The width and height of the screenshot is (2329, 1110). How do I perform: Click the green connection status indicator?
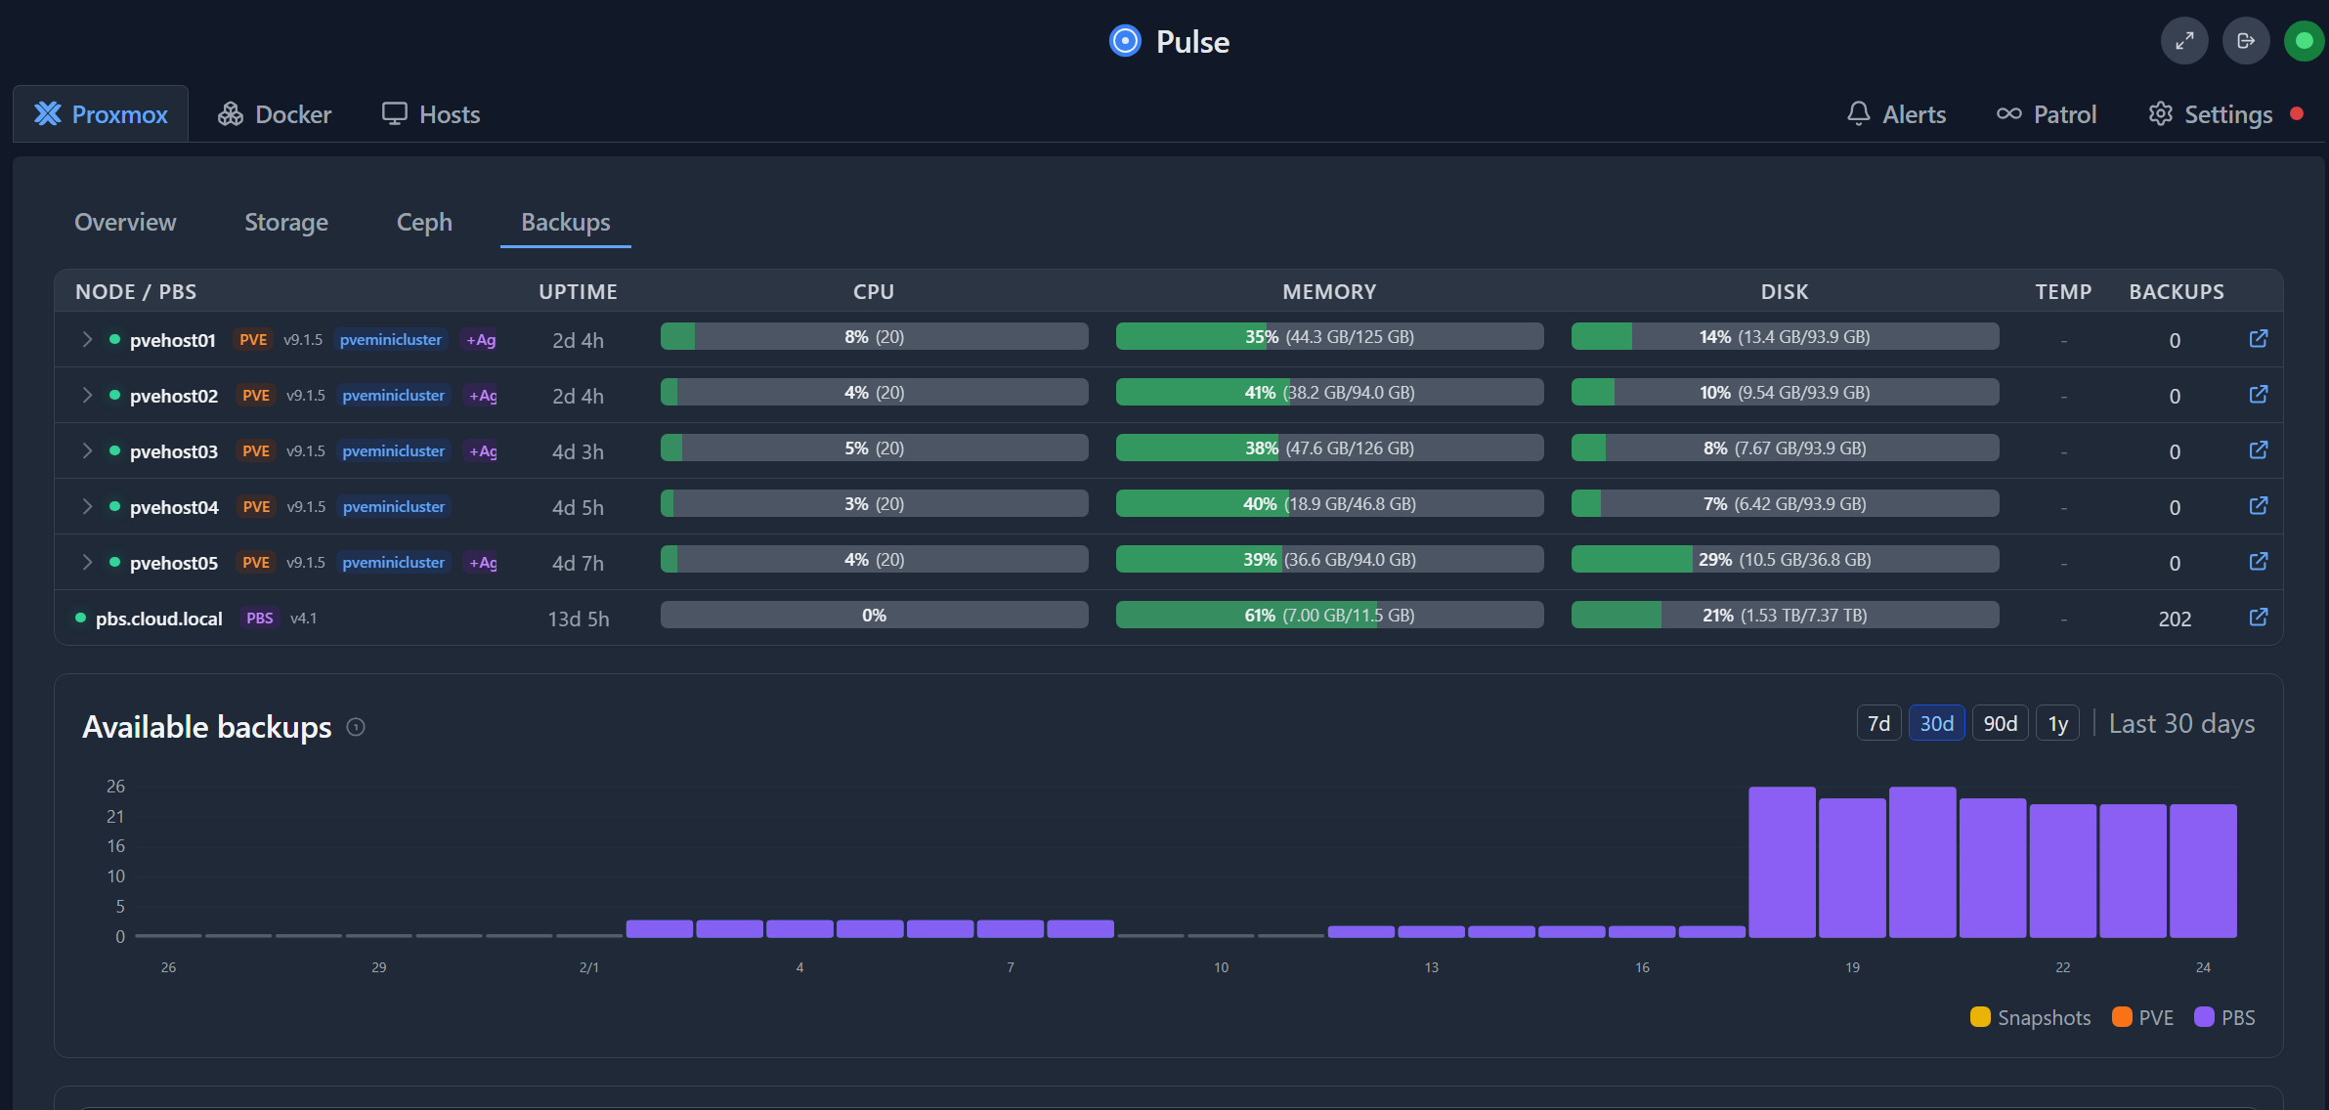tap(2305, 40)
